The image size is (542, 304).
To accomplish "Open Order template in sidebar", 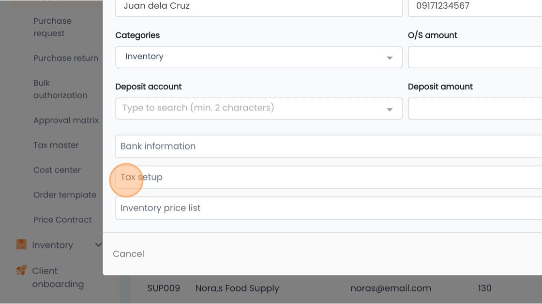I will (65, 195).
